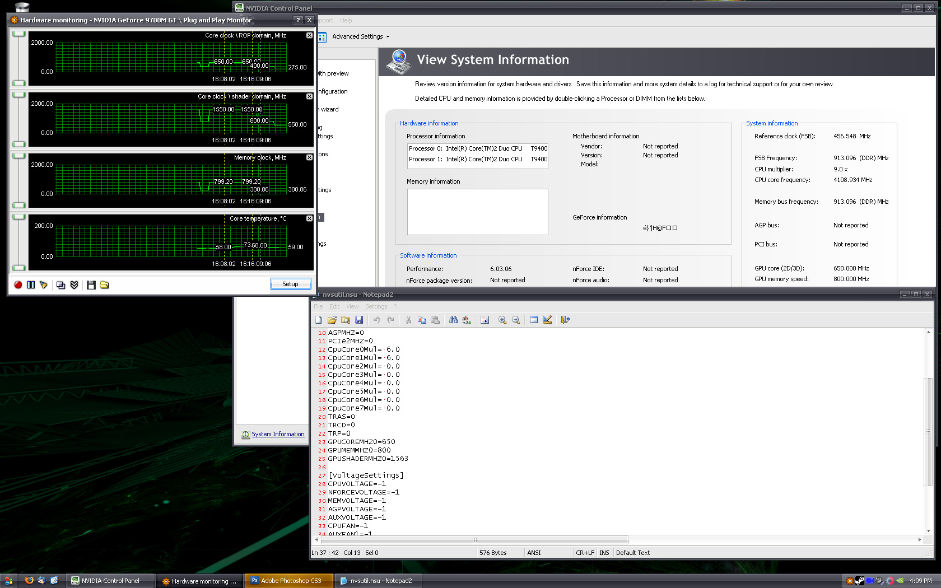Viewport: 941px width, 588px height.
Task: Pause hardware monitoring with the blue pause icon
Action: pos(31,284)
